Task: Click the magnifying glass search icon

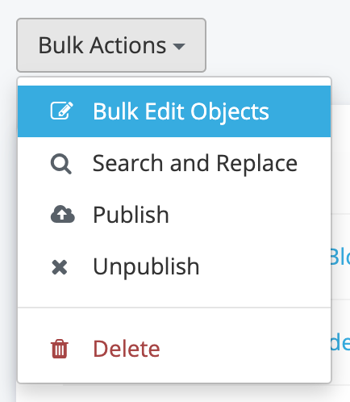Action: click(x=61, y=164)
